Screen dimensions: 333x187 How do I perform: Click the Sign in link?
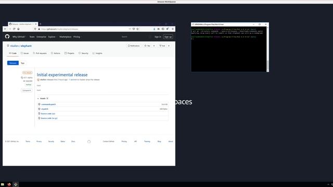click(158, 37)
